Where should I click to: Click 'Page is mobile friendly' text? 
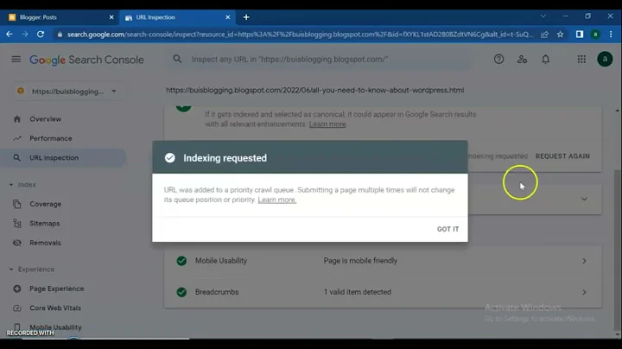(360, 261)
